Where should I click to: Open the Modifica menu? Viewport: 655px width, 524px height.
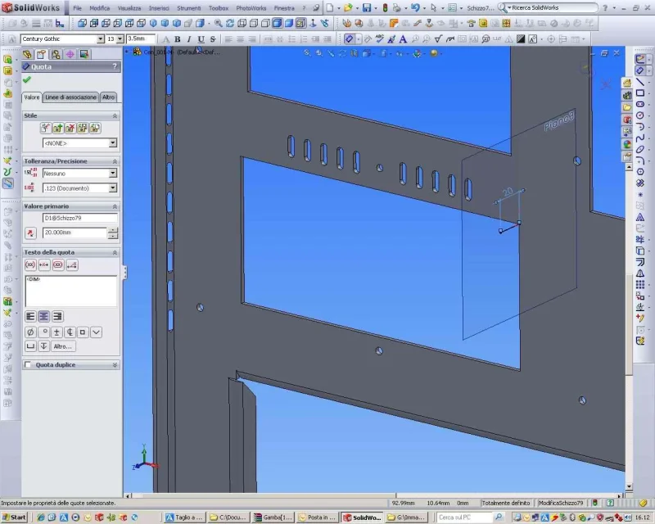click(x=99, y=8)
